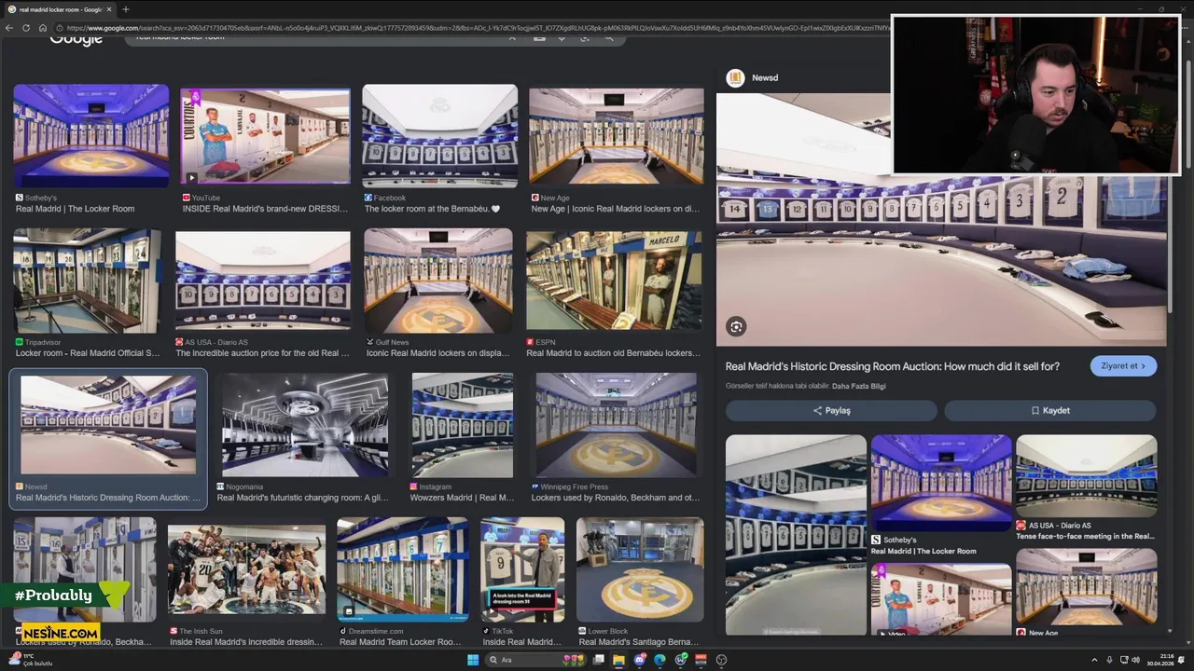
Task: Click the microphone icon in system tray
Action: pyautogui.click(x=1109, y=660)
